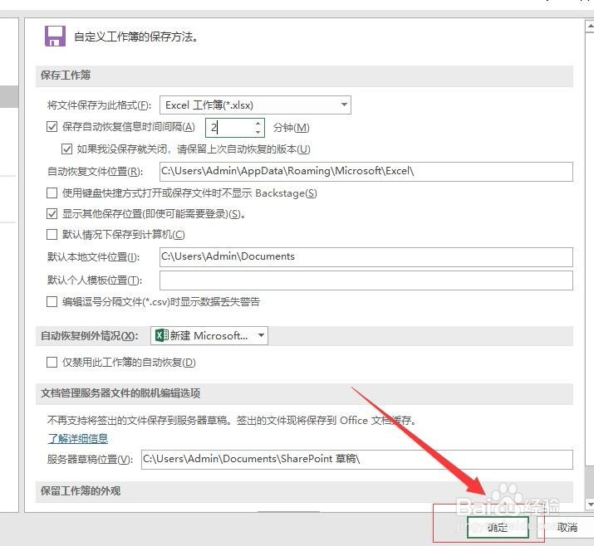Viewport: 594px width, 546px height.
Task: Increase autosave minutes with up spinner
Action: 258,123
